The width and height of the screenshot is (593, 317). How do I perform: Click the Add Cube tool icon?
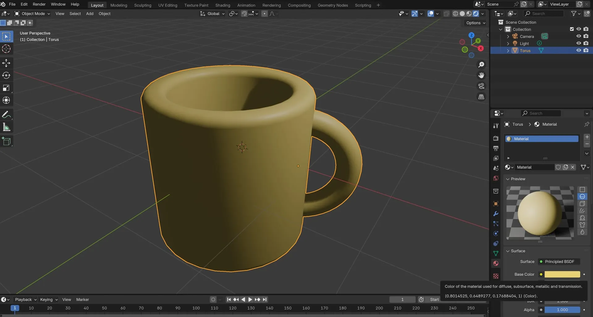point(6,142)
